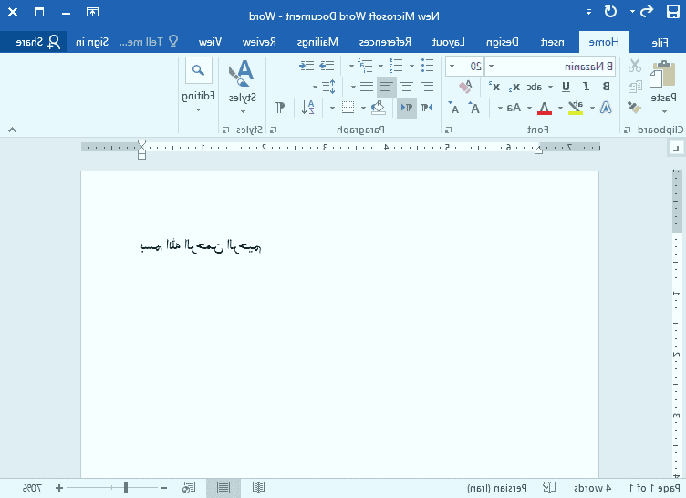Open the font size 20 dropdown
The width and height of the screenshot is (686, 498).
coord(451,66)
